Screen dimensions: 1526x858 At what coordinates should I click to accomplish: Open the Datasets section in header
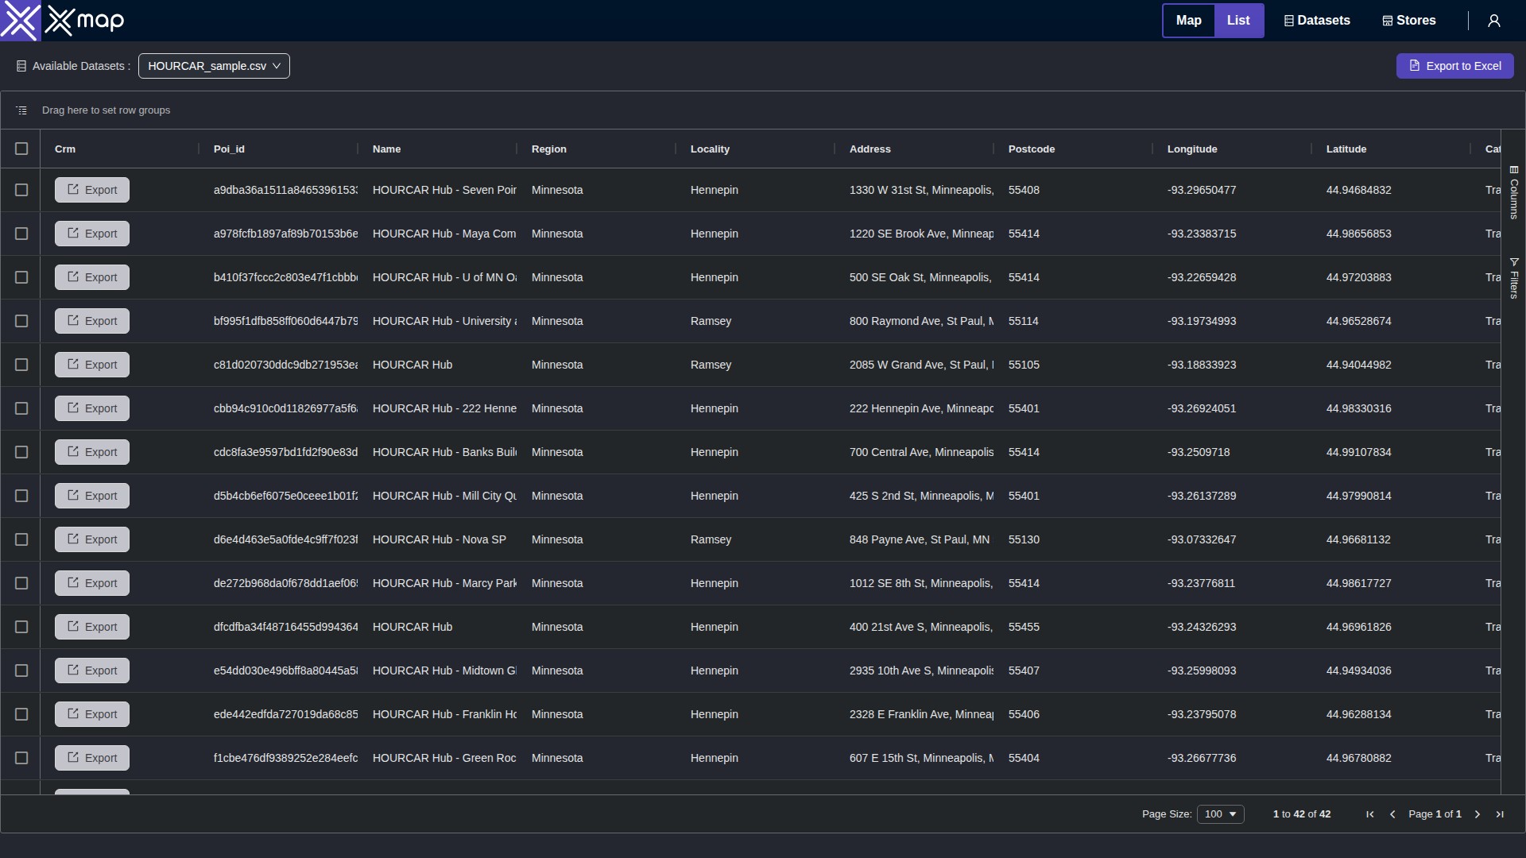[1316, 20]
